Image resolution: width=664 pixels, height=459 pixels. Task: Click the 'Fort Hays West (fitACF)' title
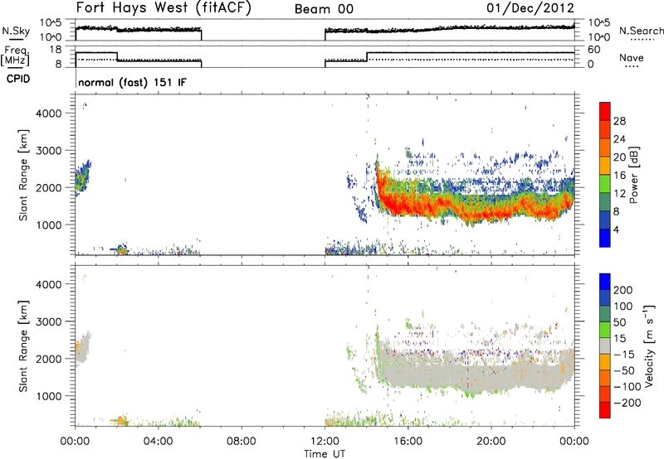click(164, 7)
